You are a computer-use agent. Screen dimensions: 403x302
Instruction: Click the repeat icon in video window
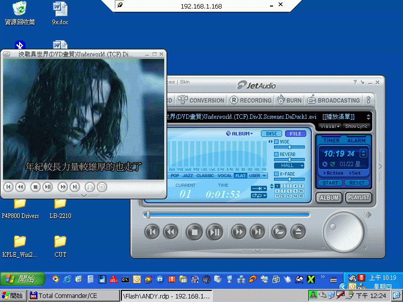(x=90, y=187)
